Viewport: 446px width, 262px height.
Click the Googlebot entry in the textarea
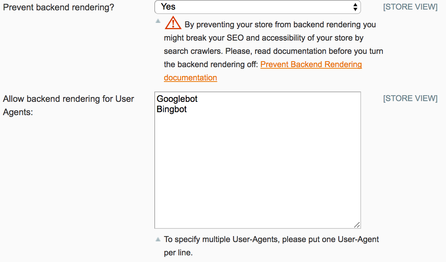[x=177, y=99]
